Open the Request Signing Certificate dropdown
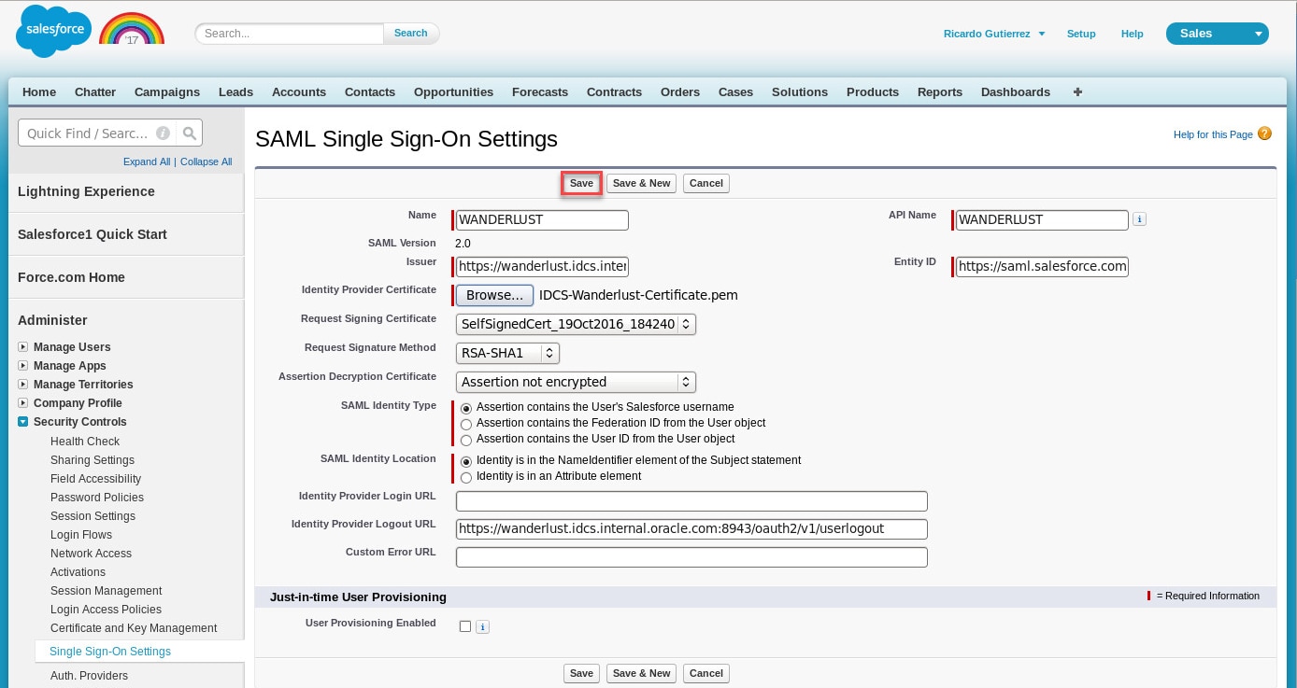The height and width of the screenshot is (688, 1297). (x=577, y=324)
